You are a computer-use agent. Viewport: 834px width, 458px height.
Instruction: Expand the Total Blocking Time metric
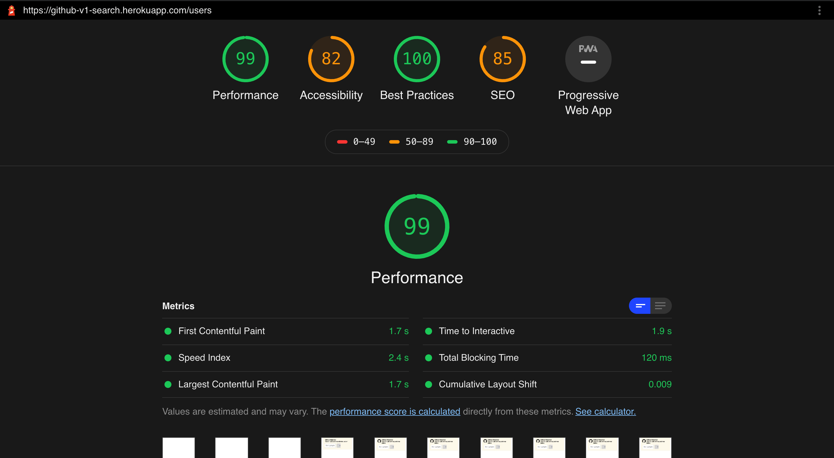(478, 358)
